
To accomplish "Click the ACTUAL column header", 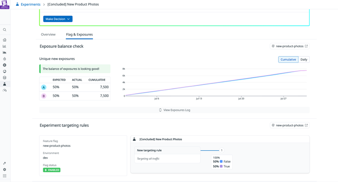I will (x=77, y=80).
